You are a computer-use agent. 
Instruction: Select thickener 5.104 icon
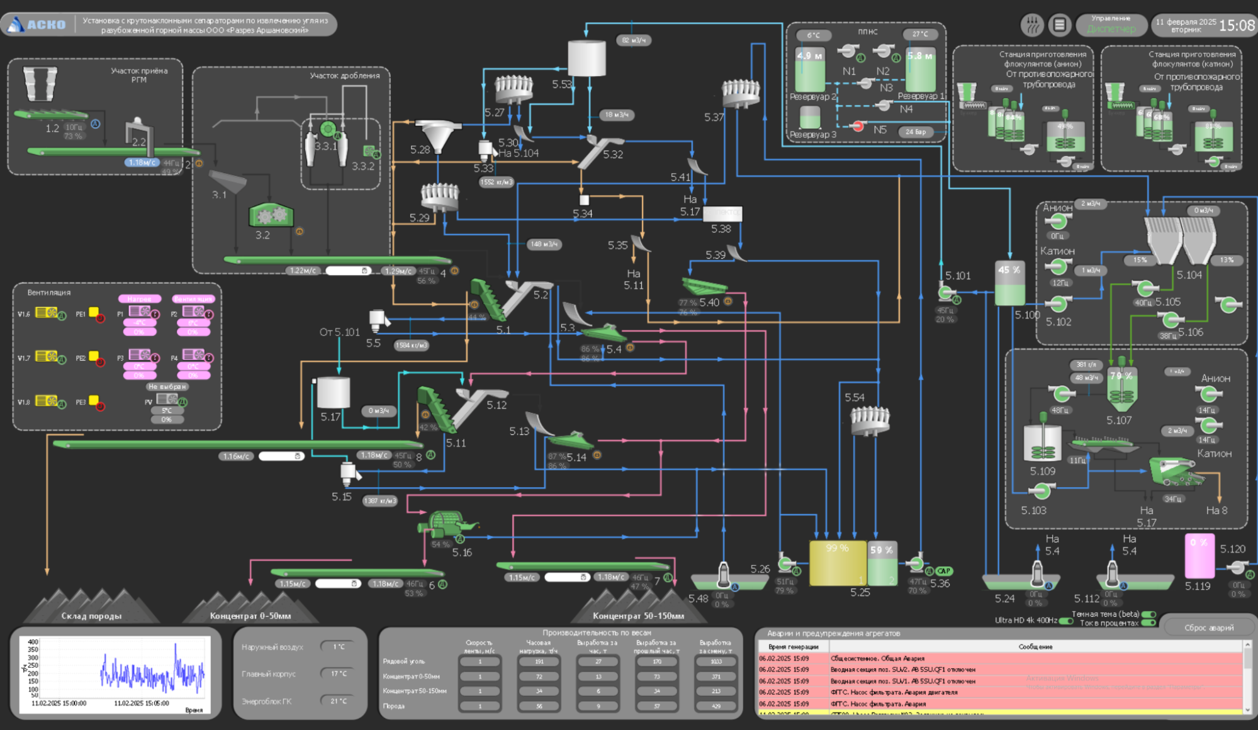(1179, 241)
